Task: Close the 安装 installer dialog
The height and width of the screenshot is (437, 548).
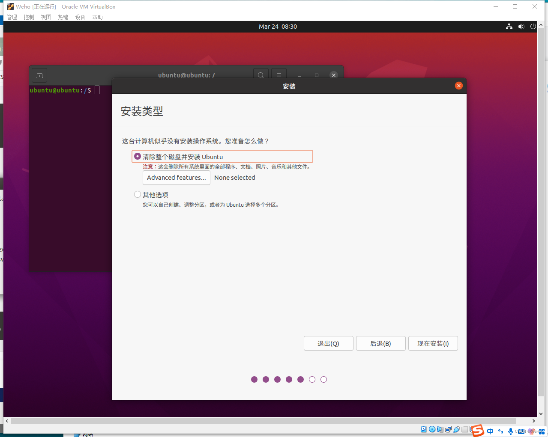Action: point(458,86)
